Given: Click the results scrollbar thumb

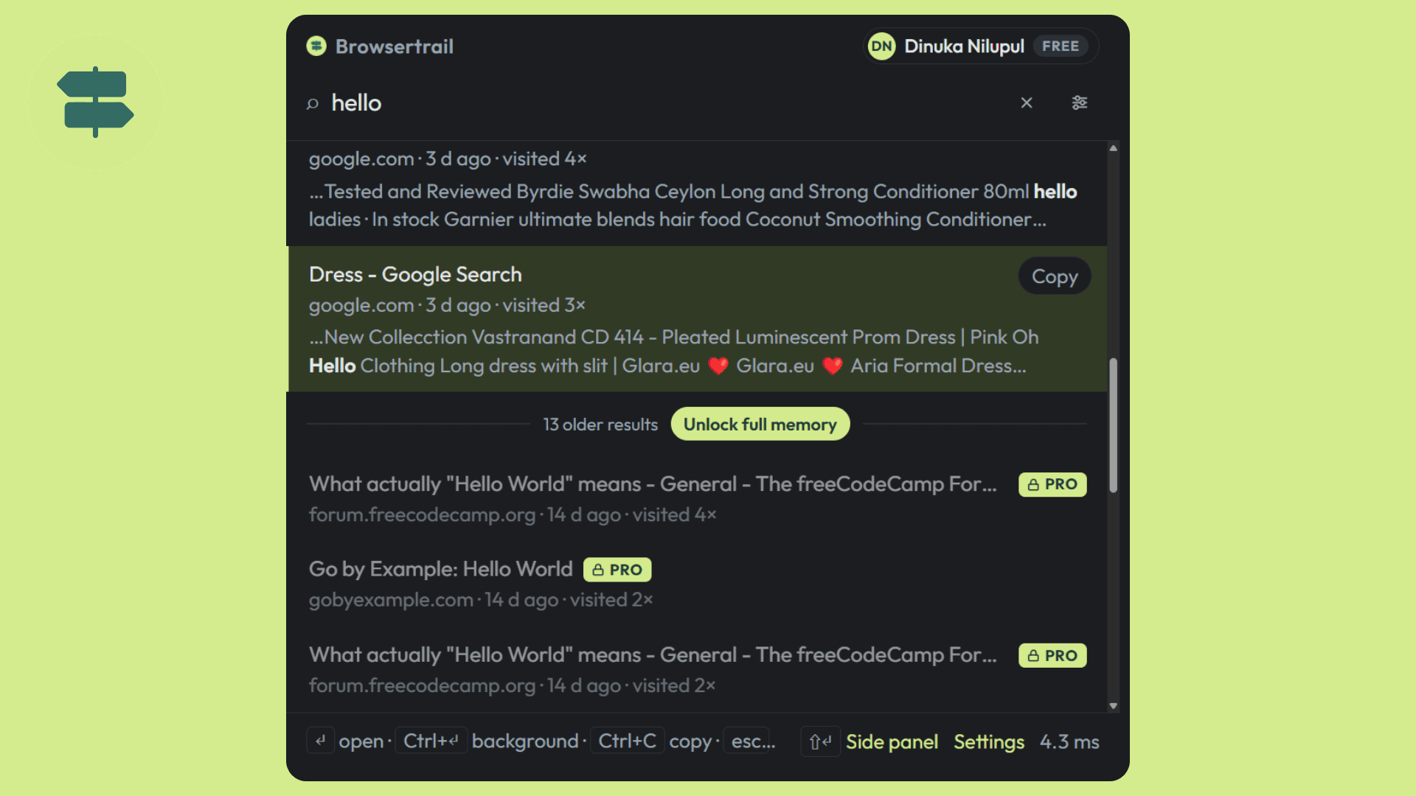Looking at the screenshot, I should tap(1114, 425).
